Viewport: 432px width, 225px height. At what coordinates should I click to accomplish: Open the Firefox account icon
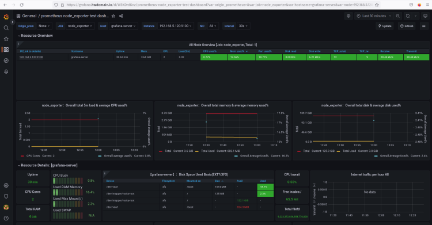click(419, 5)
